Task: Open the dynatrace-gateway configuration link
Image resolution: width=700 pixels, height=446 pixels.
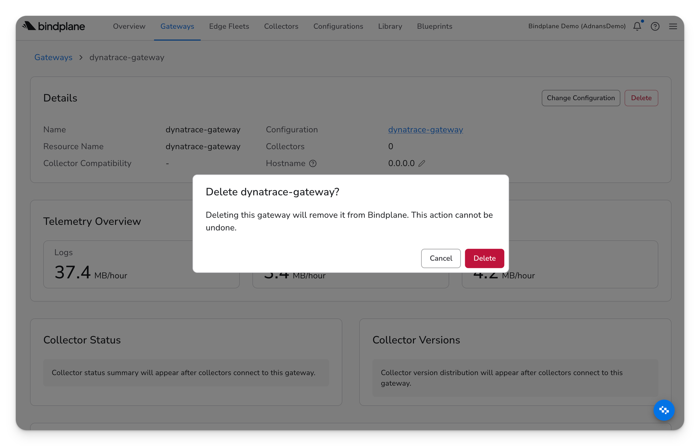Action: [x=425, y=129]
